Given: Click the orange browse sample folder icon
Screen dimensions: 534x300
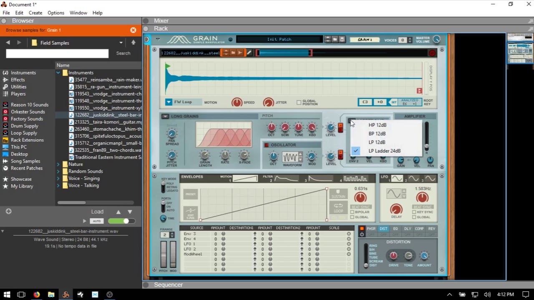Looking at the screenshot, I should tap(233, 53).
